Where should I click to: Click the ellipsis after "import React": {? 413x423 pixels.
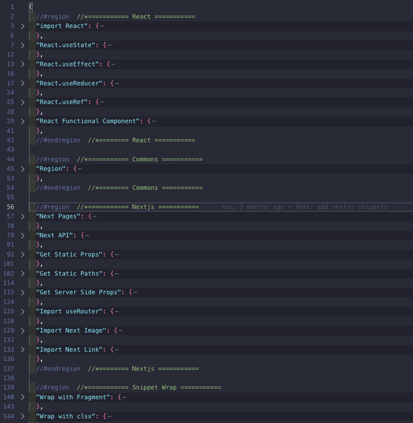click(x=102, y=26)
